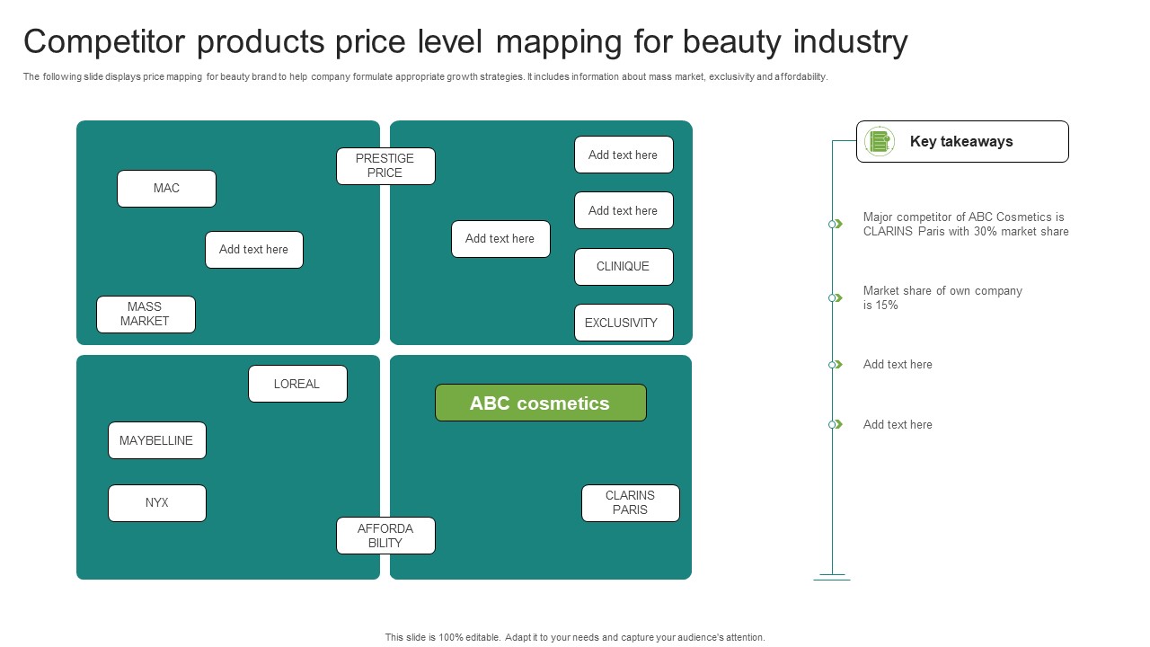Click 'Add text here' box below MAC

(254, 250)
